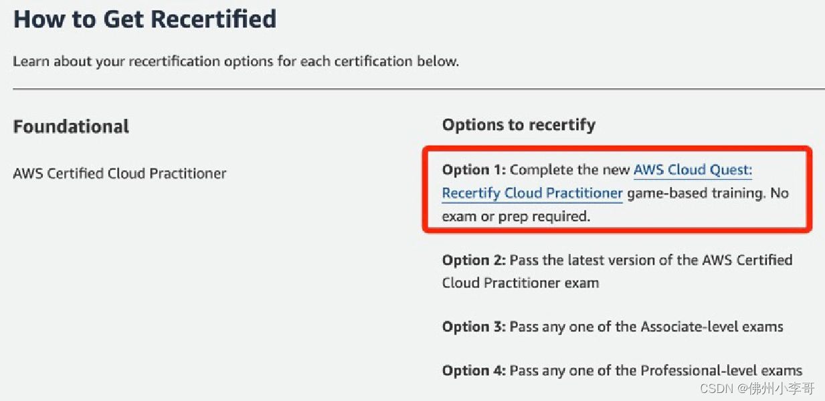Click the 'Complete the new' text in Option 1

tap(570, 170)
